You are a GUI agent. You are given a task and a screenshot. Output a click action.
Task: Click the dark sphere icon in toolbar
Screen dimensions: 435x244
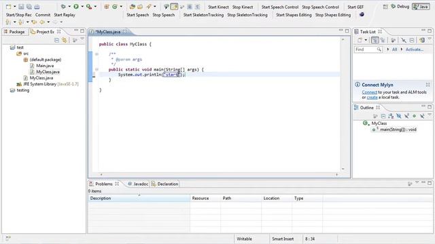point(362,14)
